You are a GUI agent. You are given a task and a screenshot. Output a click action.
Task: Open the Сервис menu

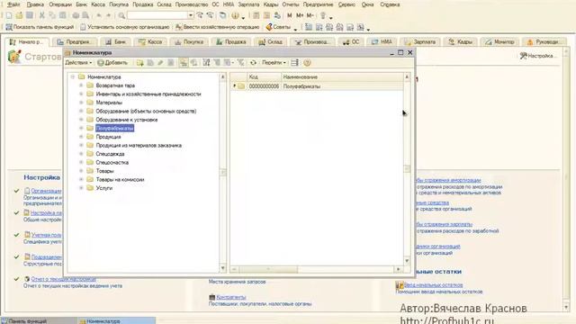346,4
